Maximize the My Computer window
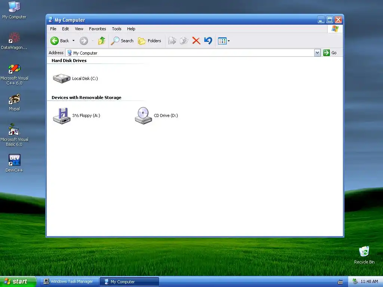 330,20
